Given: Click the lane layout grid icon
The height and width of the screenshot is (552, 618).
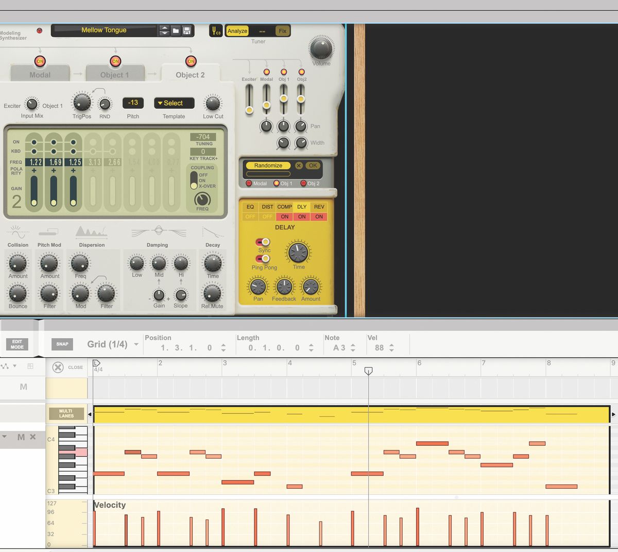Looking at the screenshot, I should (x=30, y=366).
